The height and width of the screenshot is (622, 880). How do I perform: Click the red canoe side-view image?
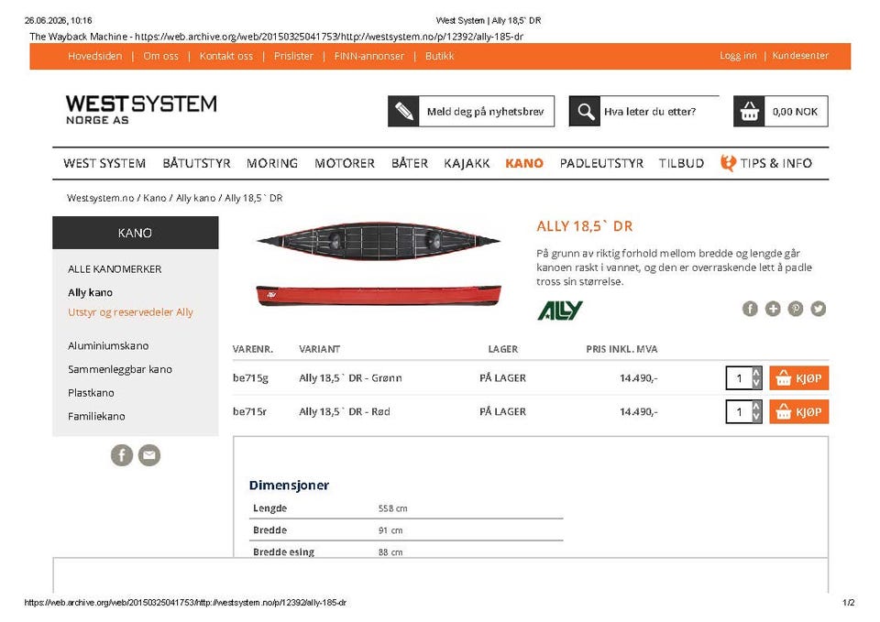coord(379,296)
